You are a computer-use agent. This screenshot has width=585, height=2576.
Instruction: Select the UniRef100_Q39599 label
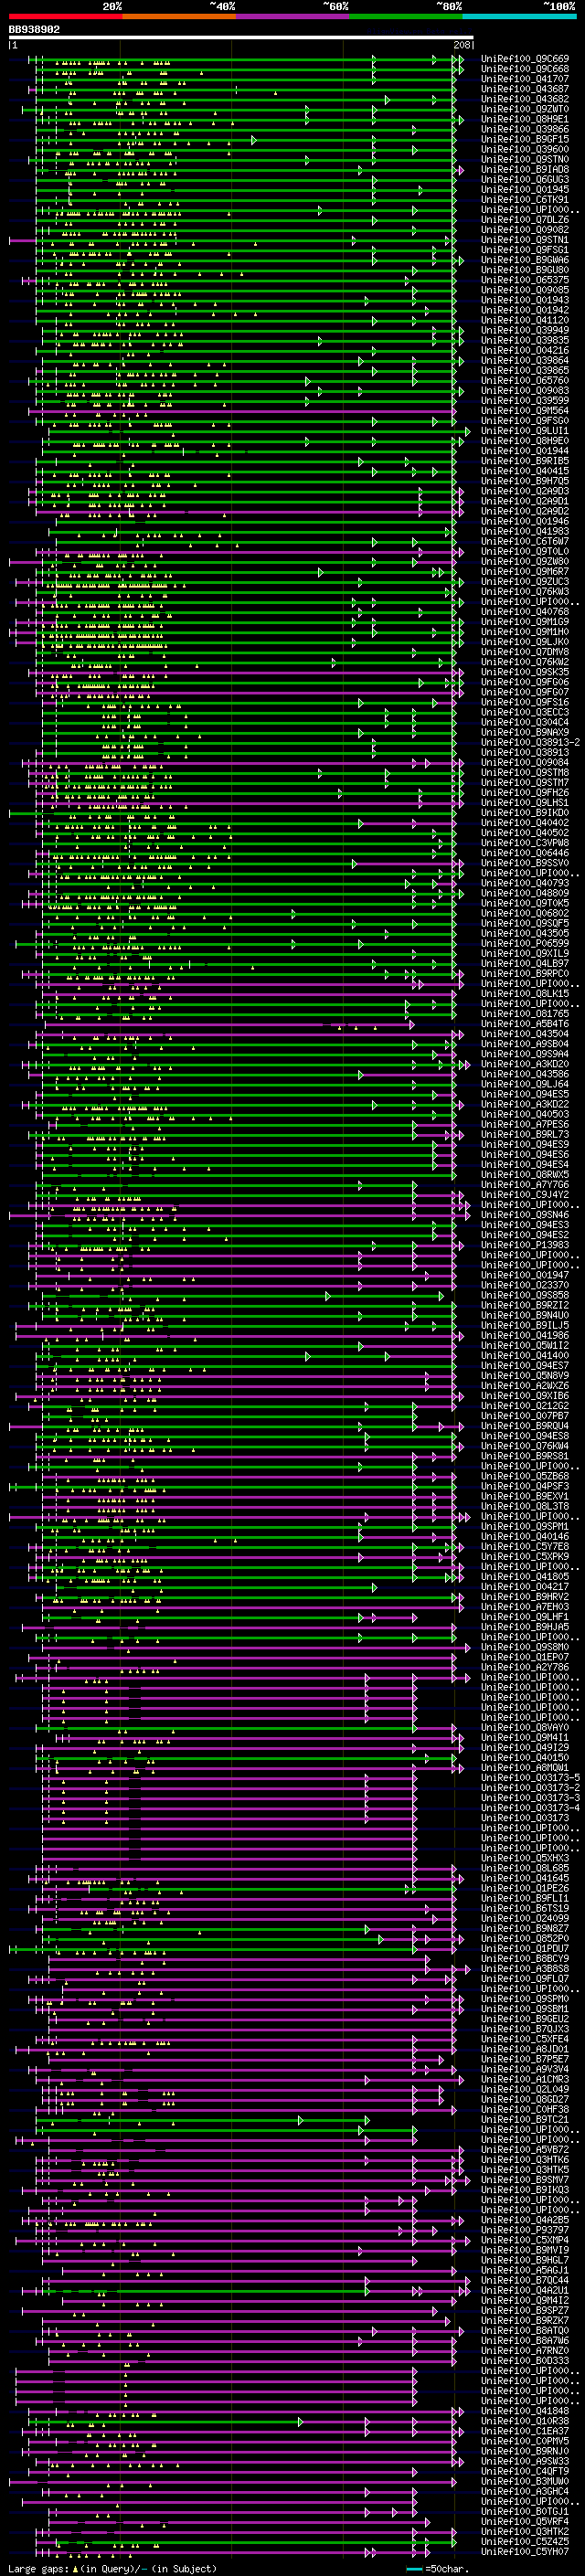525,401
